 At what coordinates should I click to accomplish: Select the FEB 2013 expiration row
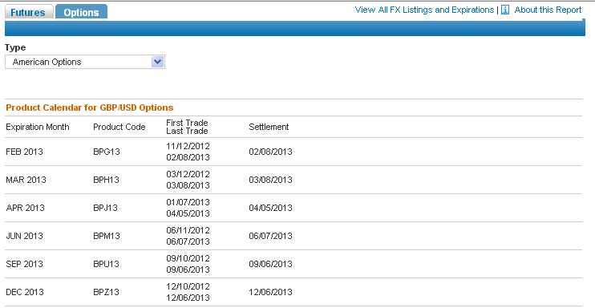click(x=293, y=152)
